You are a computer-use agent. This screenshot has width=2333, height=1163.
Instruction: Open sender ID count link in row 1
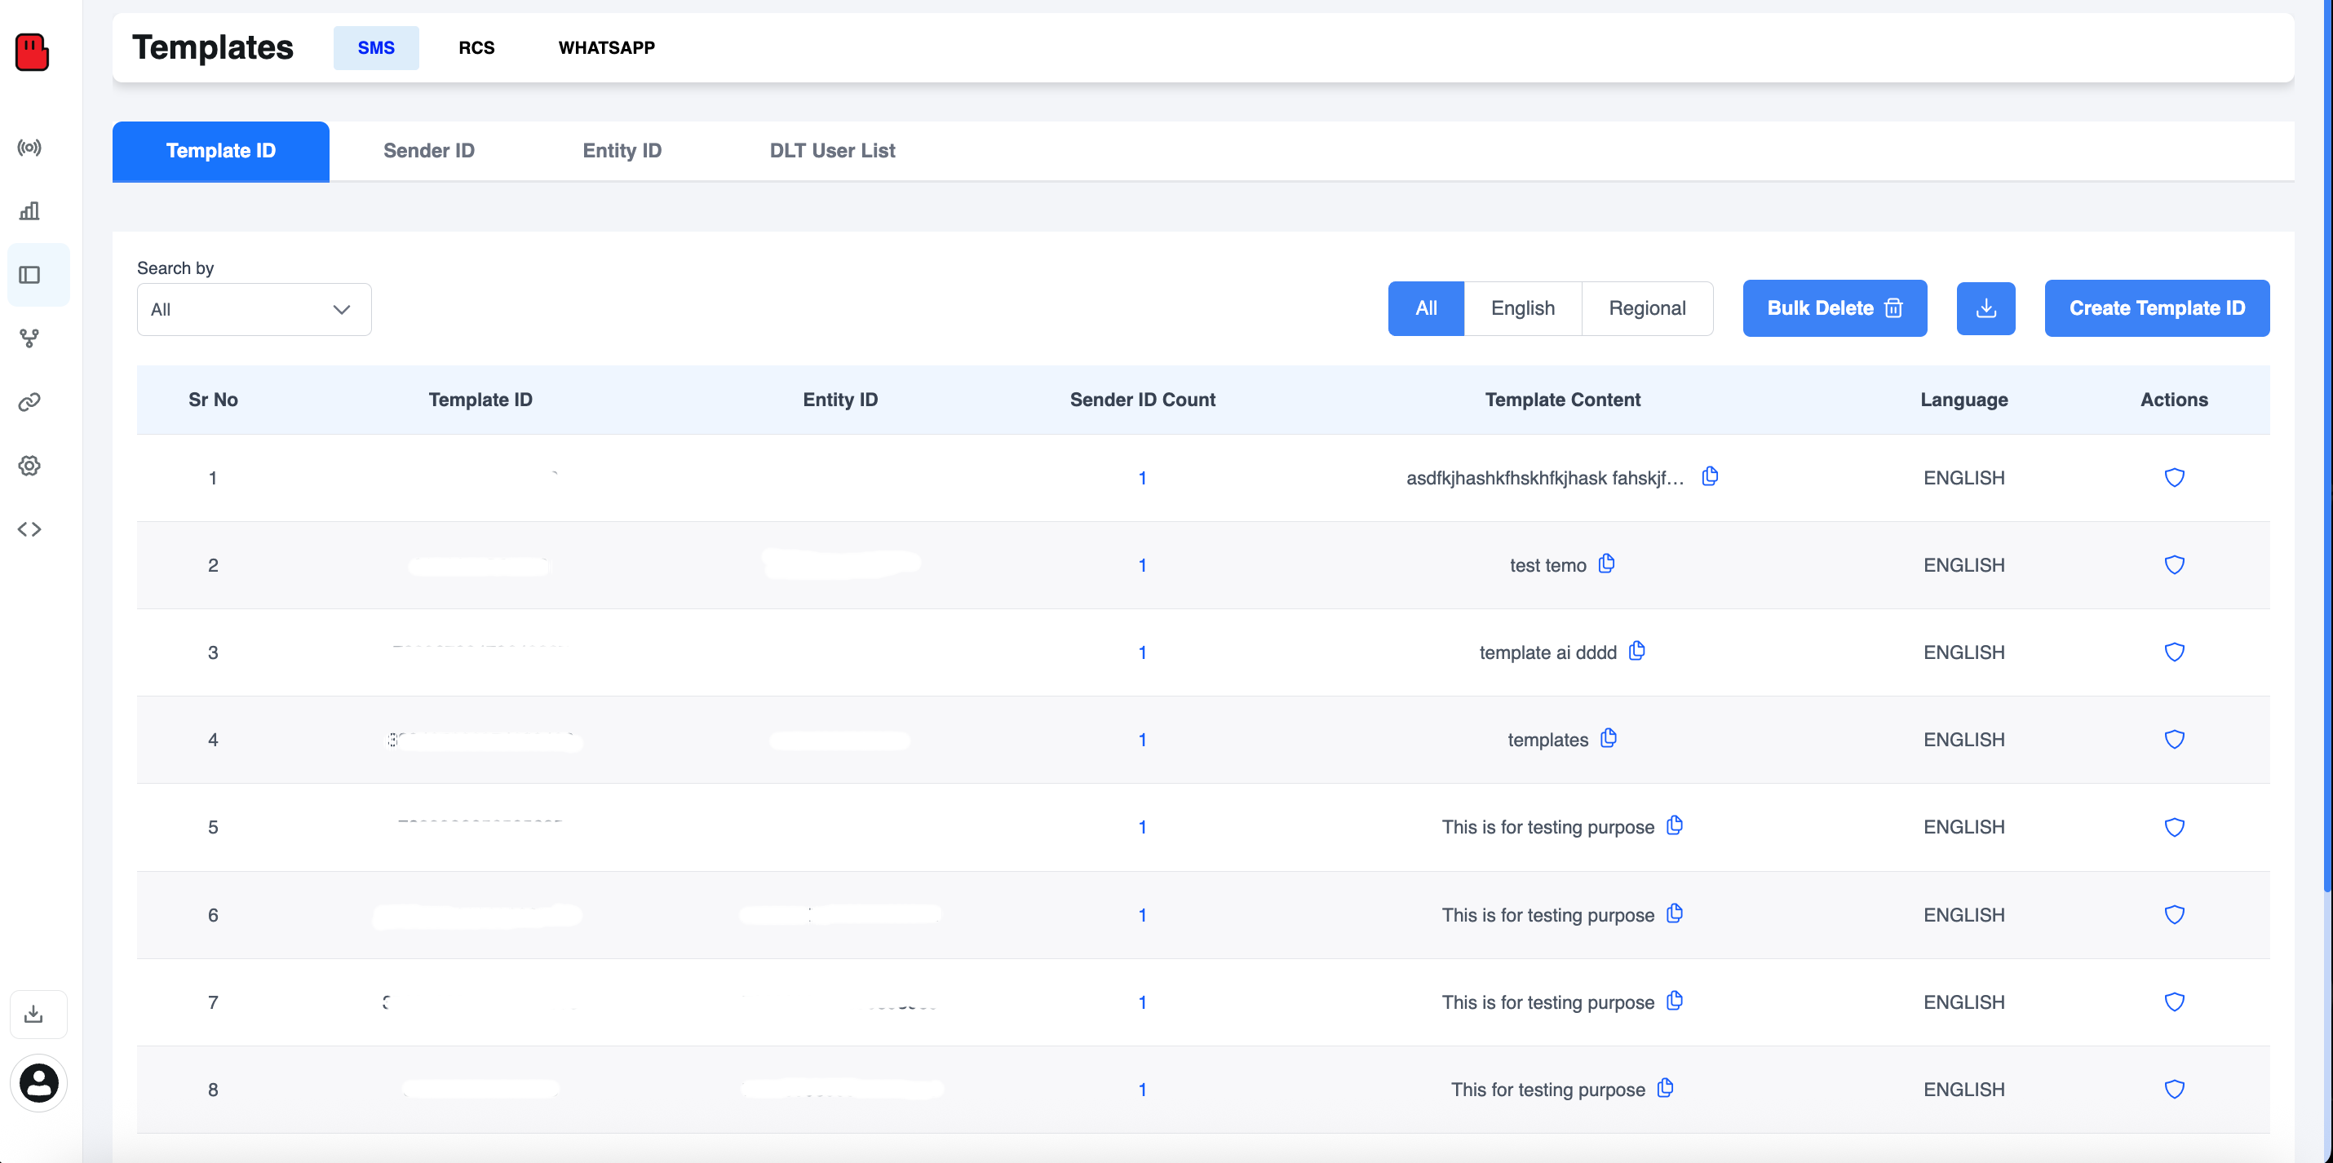1143,478
